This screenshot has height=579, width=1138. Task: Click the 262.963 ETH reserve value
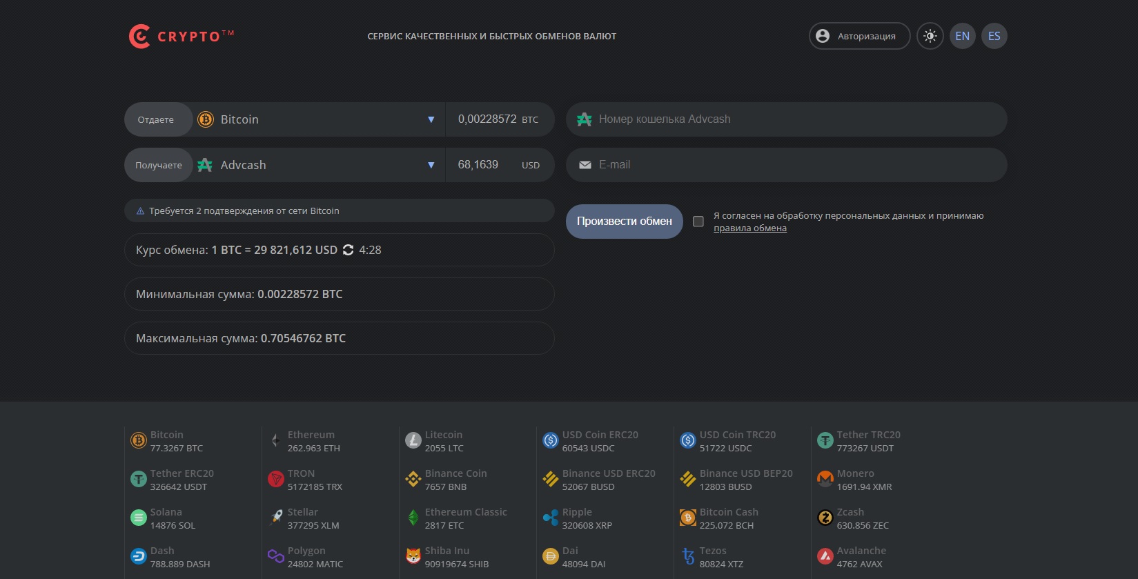click(x=314, y=449)
